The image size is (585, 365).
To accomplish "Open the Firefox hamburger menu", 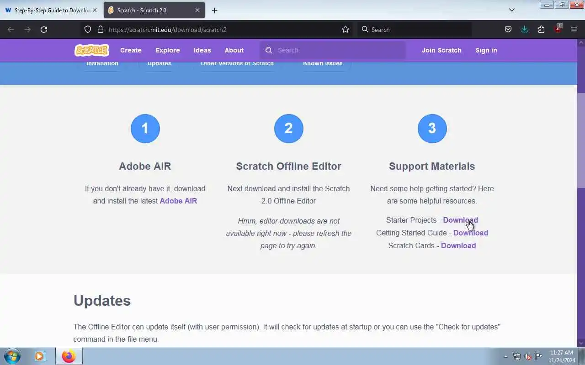I will (x=574, y=30).
